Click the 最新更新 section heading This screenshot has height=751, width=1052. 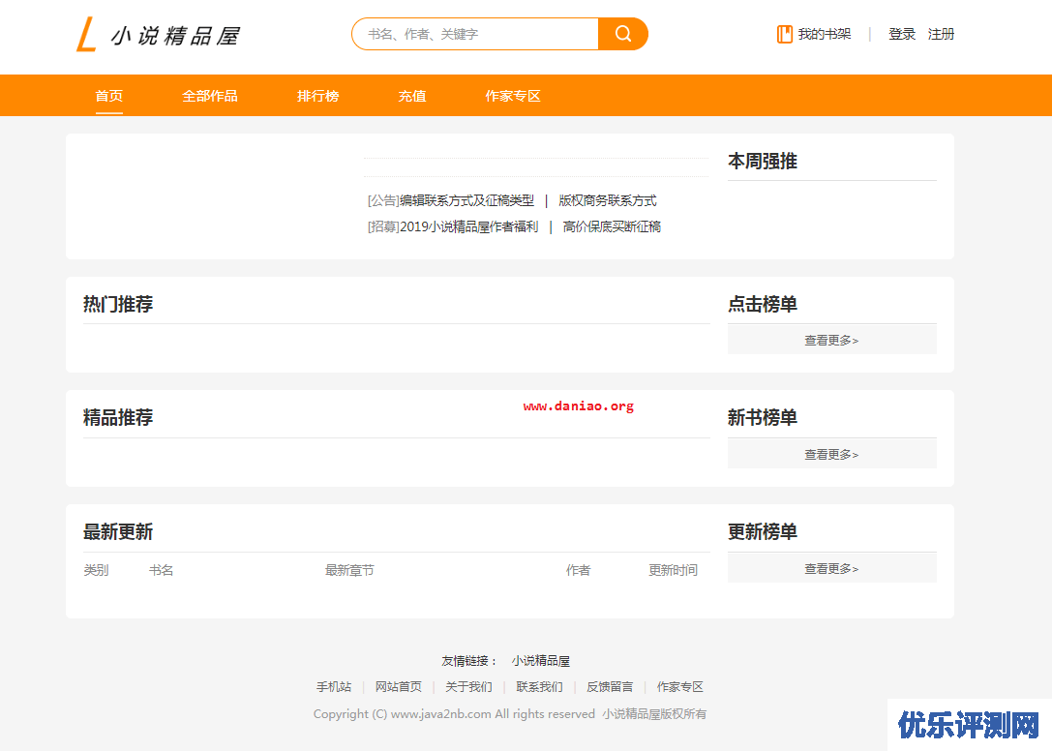(x=118, y=531)
